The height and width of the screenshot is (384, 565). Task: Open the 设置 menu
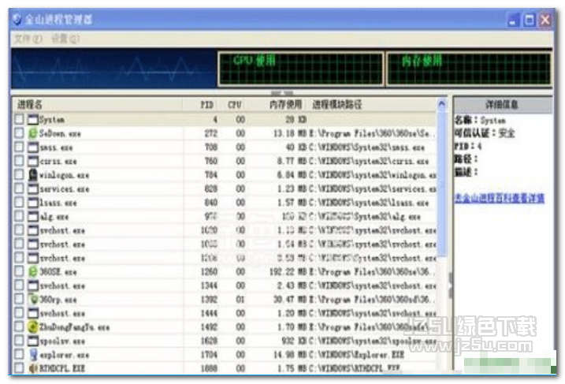65,39
